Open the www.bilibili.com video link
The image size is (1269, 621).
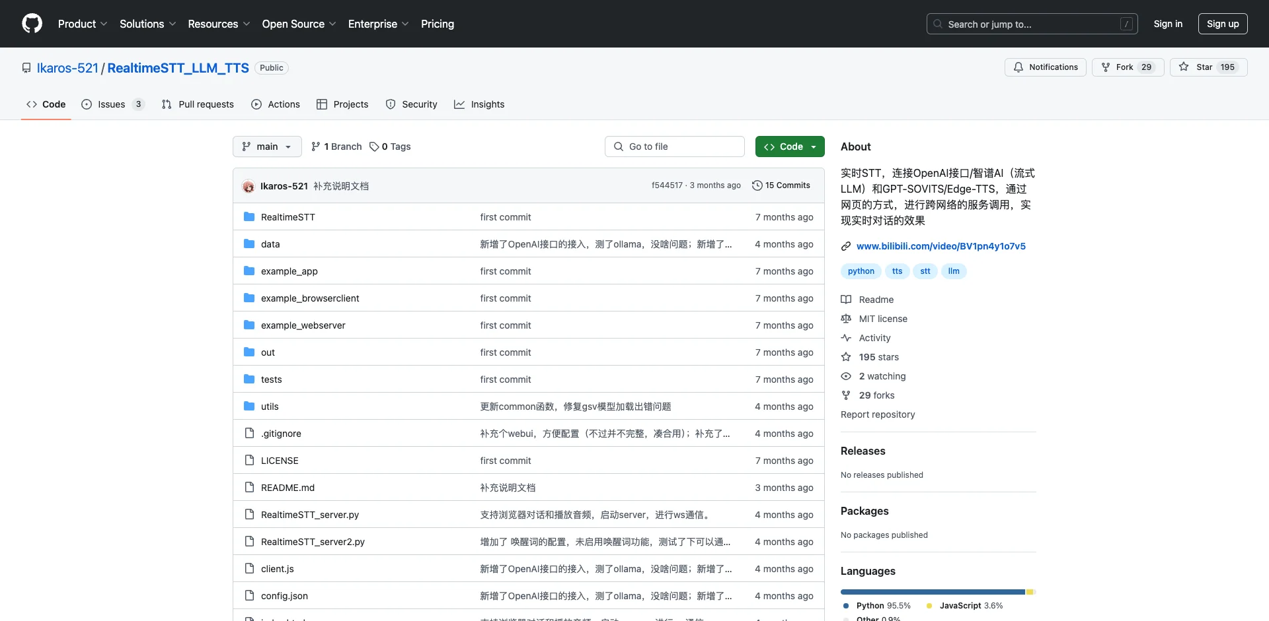click(941, 246)
